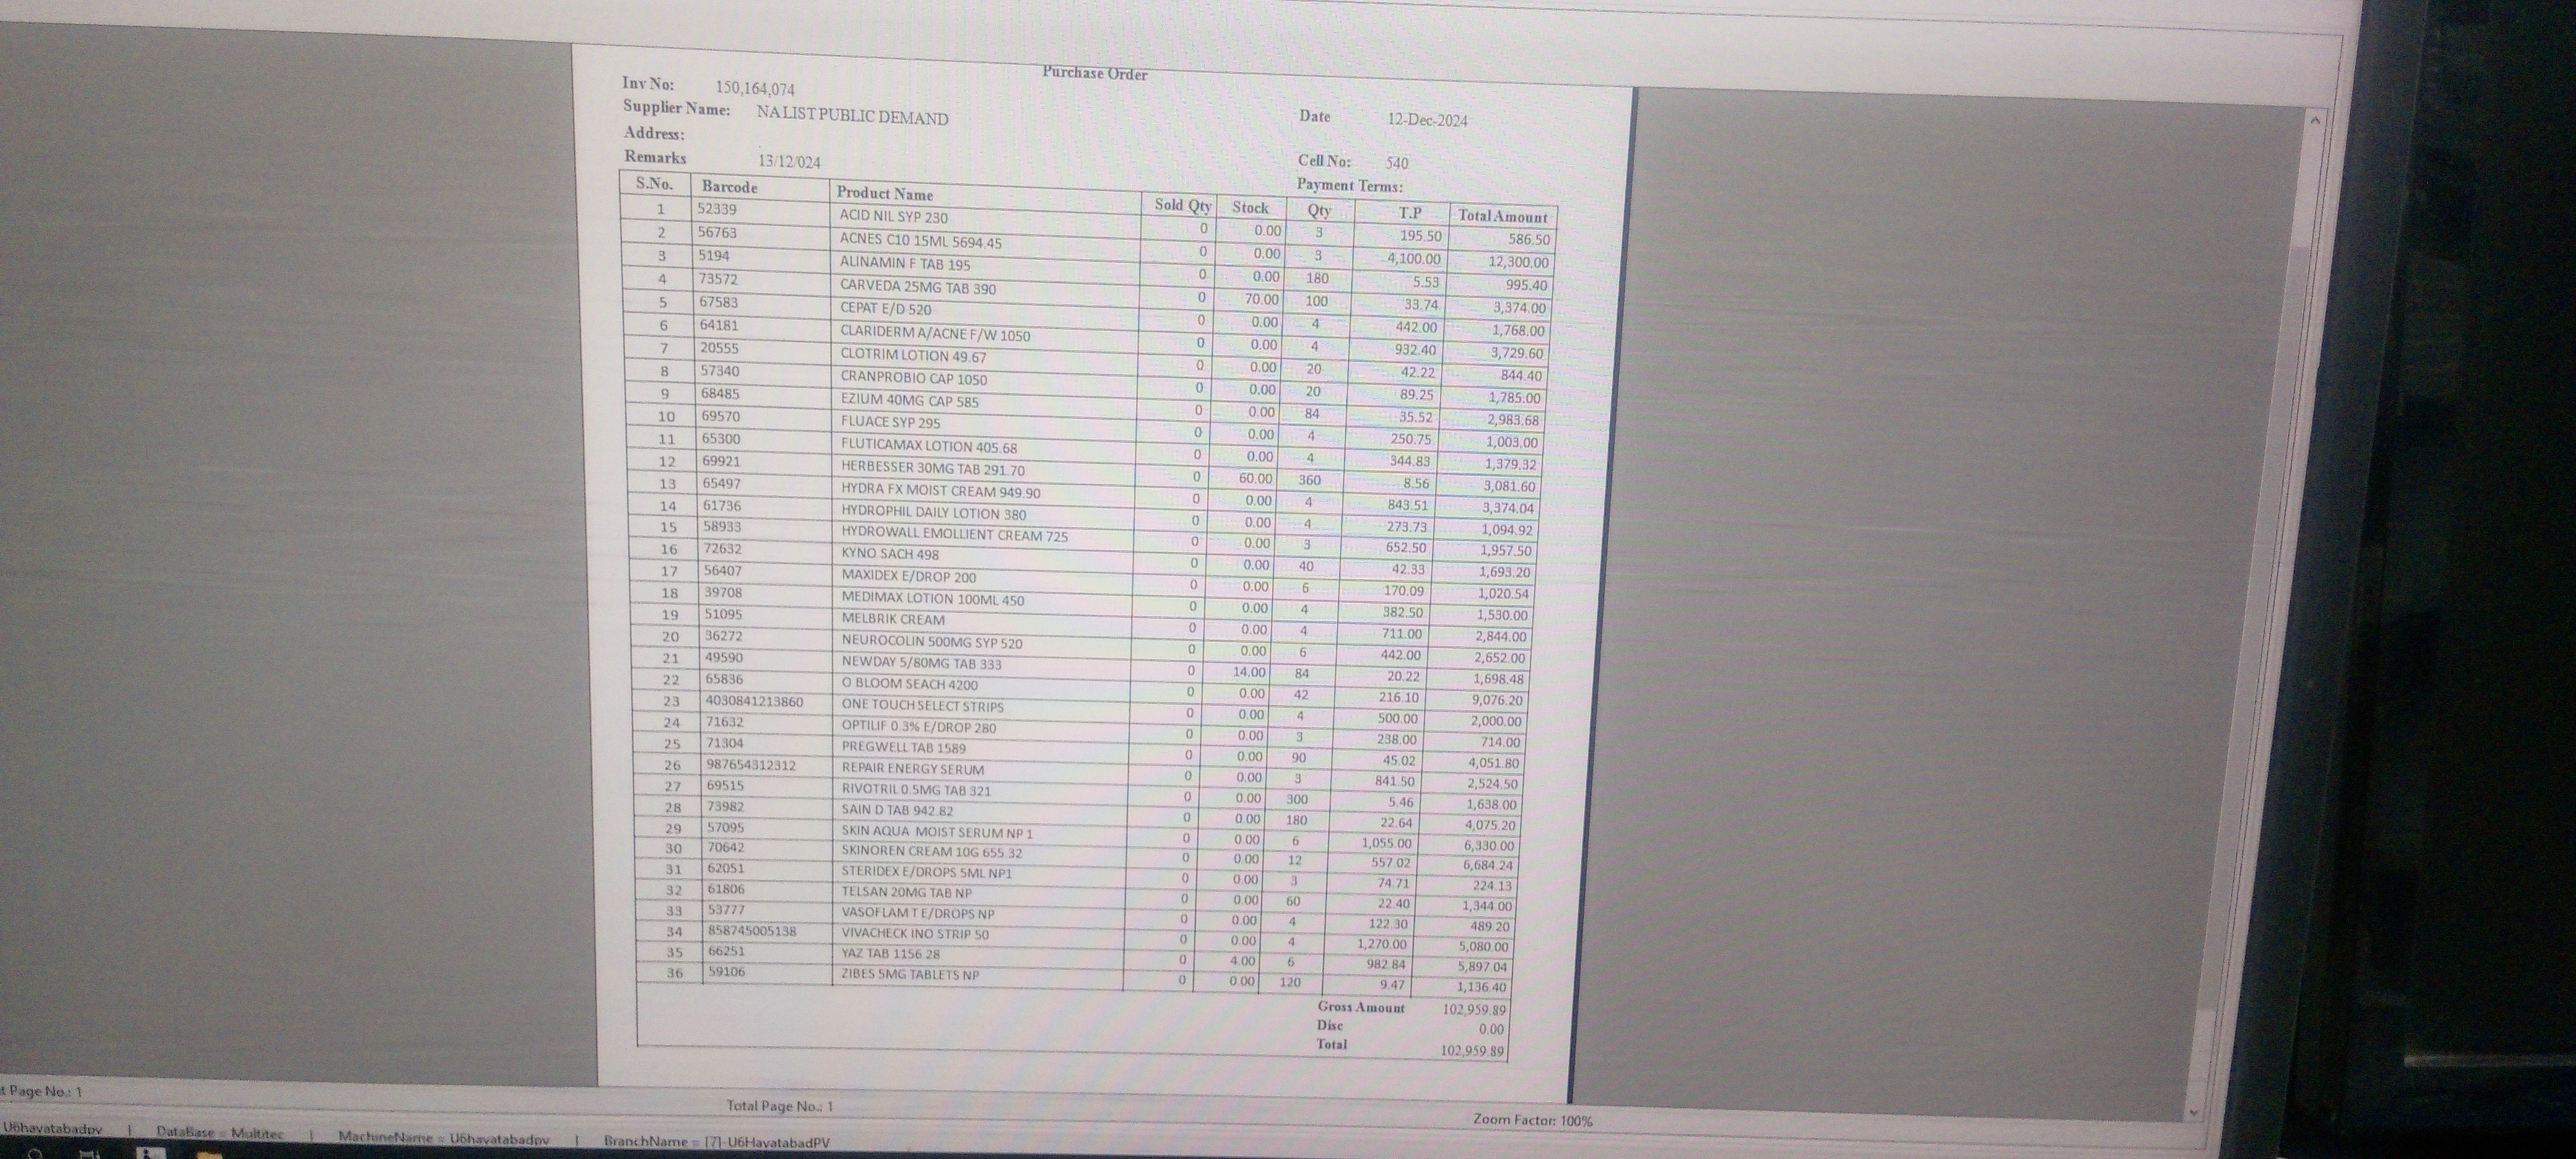
Task: Click the DataBase Multitec status item
Action: click(x=220, y=1133)
